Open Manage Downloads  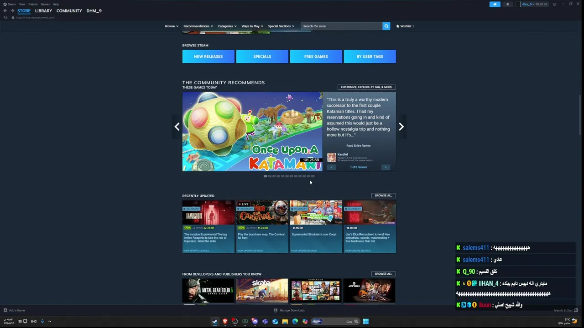pos(289,310)
